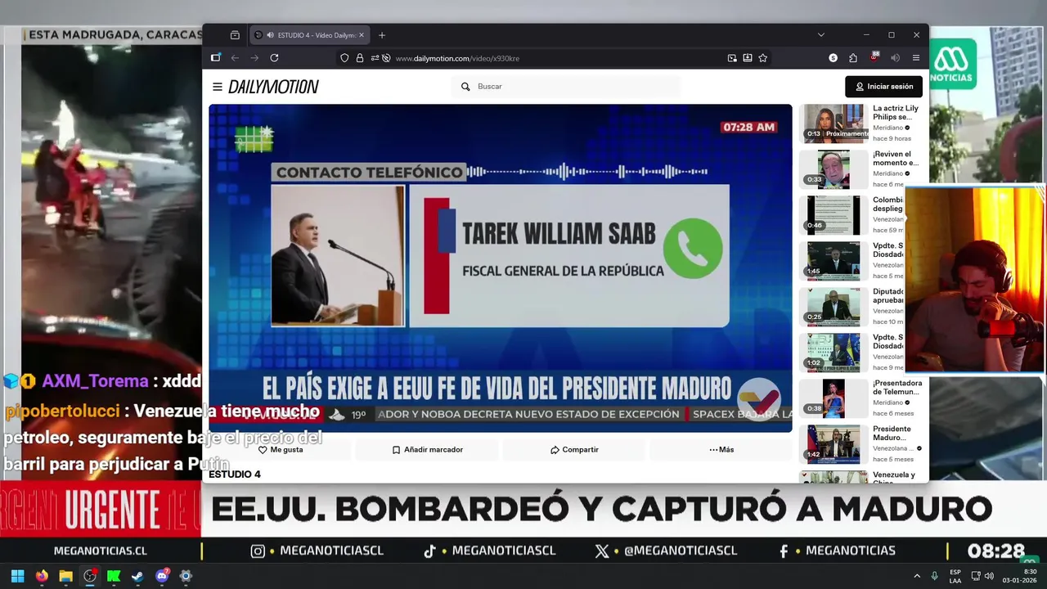The width and height of the screenshot is (1047, 589).
Task: Click the blocked autoplay icon in address bar
Action: click(386, 58)
